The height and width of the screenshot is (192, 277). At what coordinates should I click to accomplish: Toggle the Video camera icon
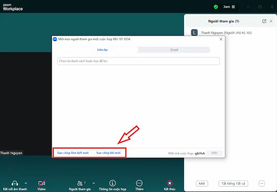point(42,183)
